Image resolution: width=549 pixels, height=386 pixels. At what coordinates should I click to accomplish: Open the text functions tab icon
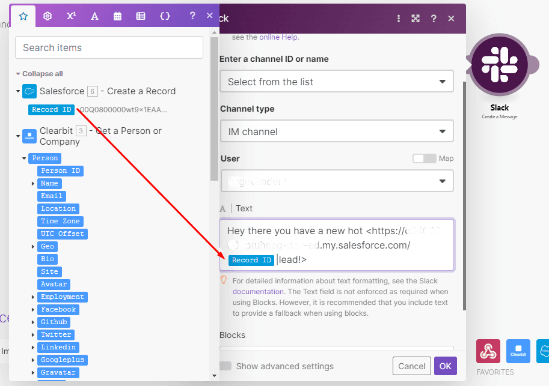[94, 16]
